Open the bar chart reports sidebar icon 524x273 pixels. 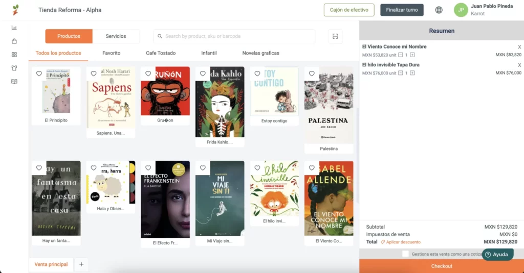(x=14, y=28)
